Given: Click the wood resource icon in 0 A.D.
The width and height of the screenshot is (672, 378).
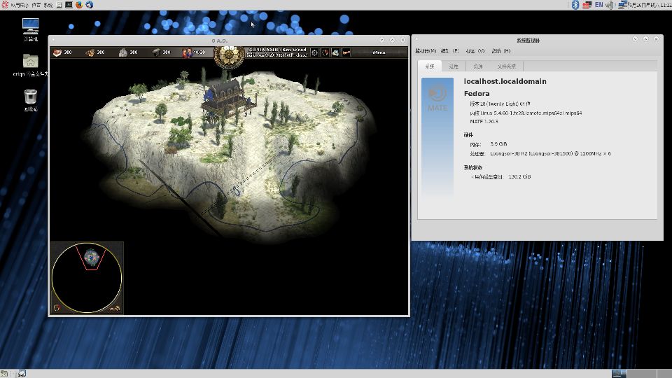Looking at the screenshot, I should click(x=90, y=52).
